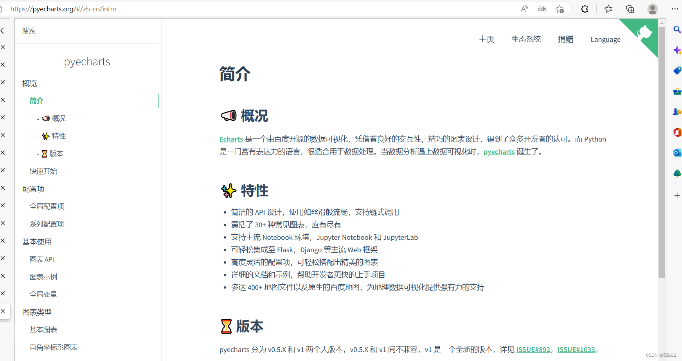
Task: Select 概览 section in the sidebar
Action: click(30, 83)
